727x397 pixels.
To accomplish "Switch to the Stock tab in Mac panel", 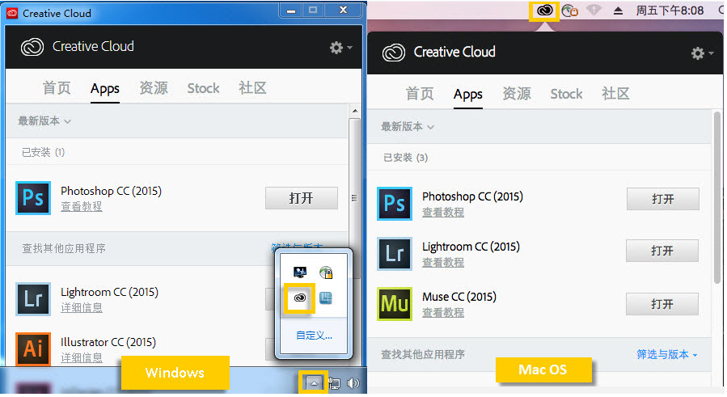I will pyautogui.click(x=566, y=94).
